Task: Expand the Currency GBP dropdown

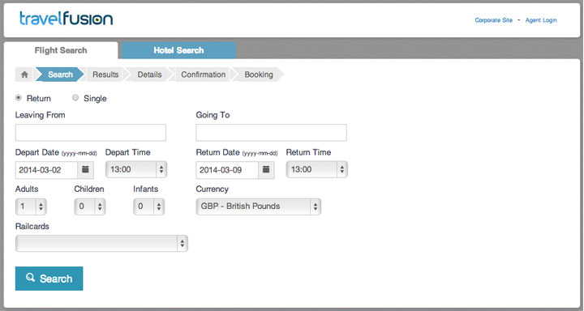Action: pyautogui.click(x=259, y=207)
